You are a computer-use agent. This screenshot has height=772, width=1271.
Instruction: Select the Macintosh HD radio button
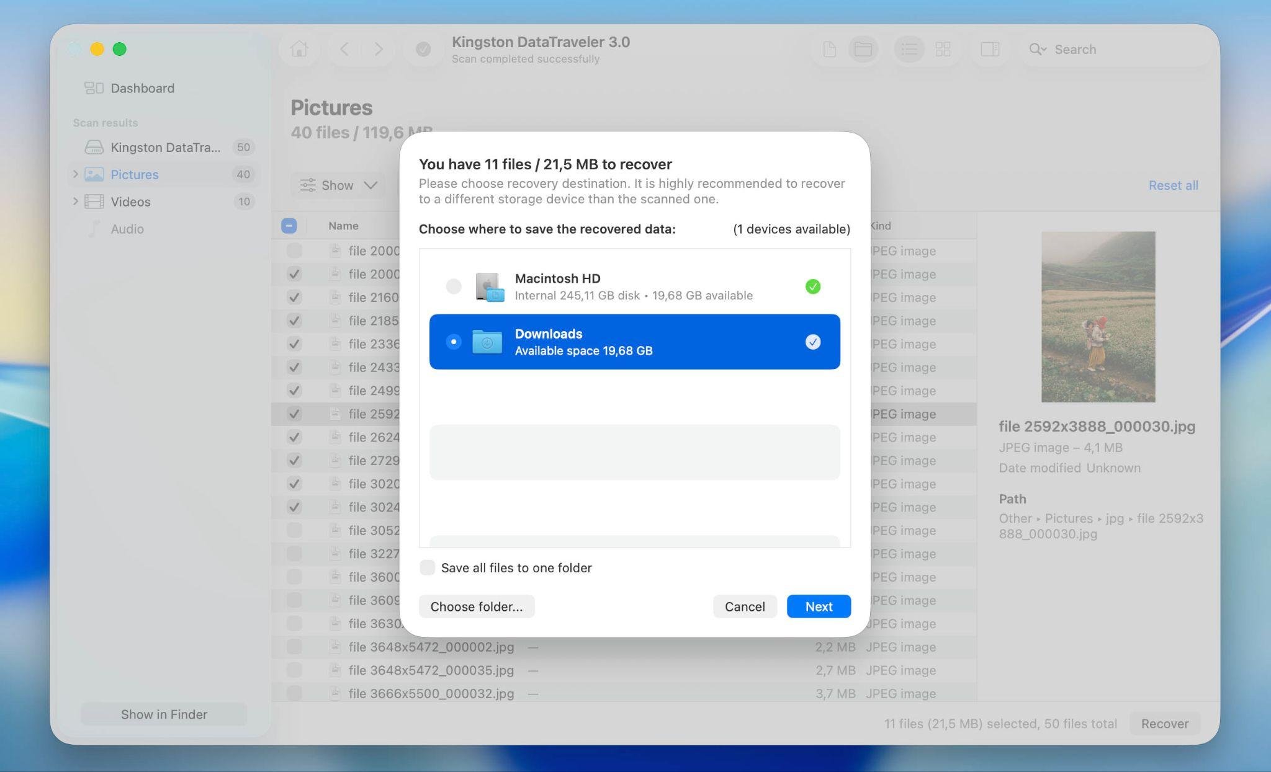click(454, 286)
